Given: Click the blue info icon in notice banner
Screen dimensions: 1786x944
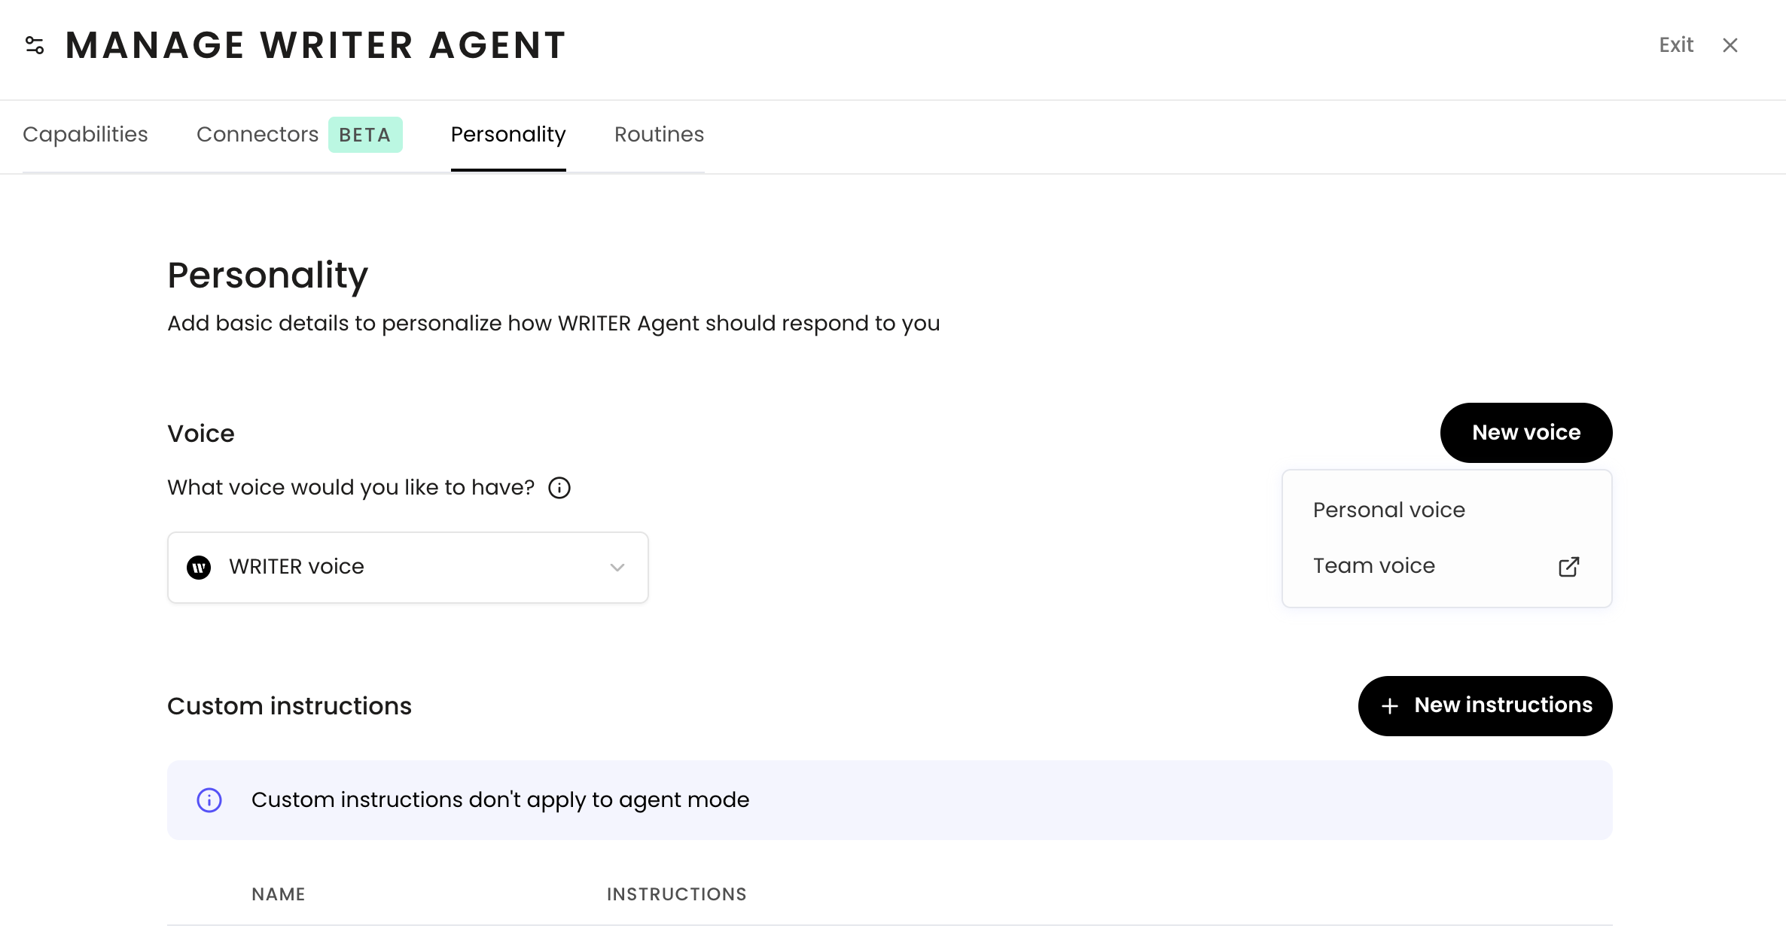Looking at the screenshot, I should [209, 800].
